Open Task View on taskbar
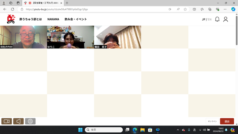238x134 pixels. [127, 130]
